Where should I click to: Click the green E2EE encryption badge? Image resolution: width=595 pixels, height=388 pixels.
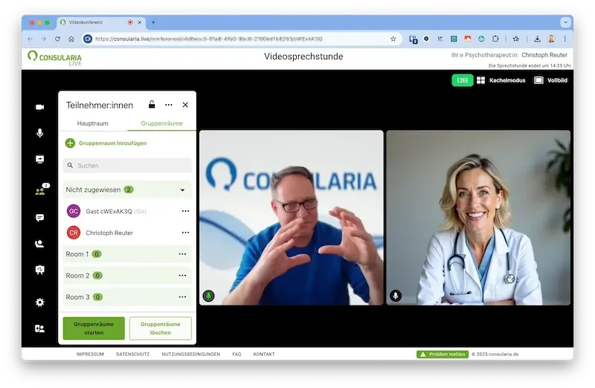tap(462, 80)
